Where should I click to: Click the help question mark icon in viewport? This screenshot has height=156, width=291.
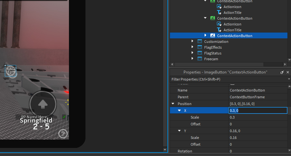coord(63,133)
